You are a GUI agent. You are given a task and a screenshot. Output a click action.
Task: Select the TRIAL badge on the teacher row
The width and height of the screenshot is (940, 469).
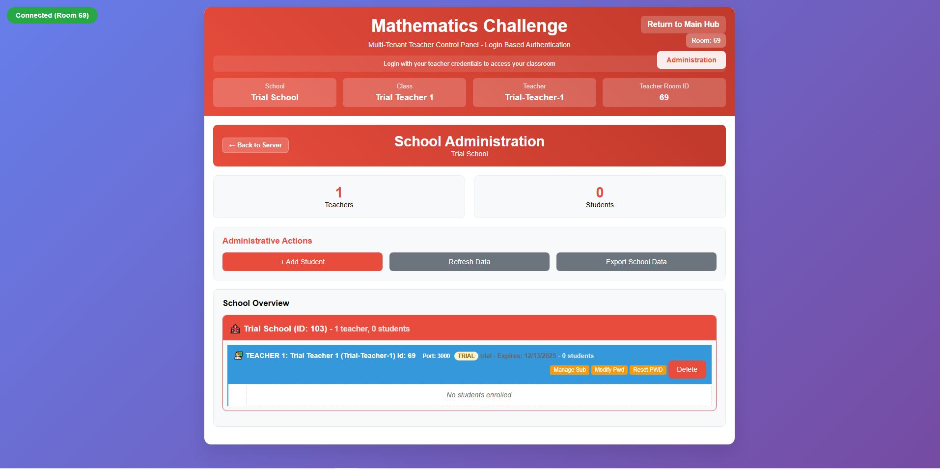465,356
